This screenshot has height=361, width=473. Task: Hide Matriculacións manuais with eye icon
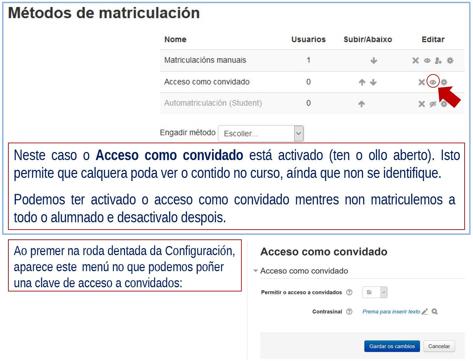click(x=427, y=61)
